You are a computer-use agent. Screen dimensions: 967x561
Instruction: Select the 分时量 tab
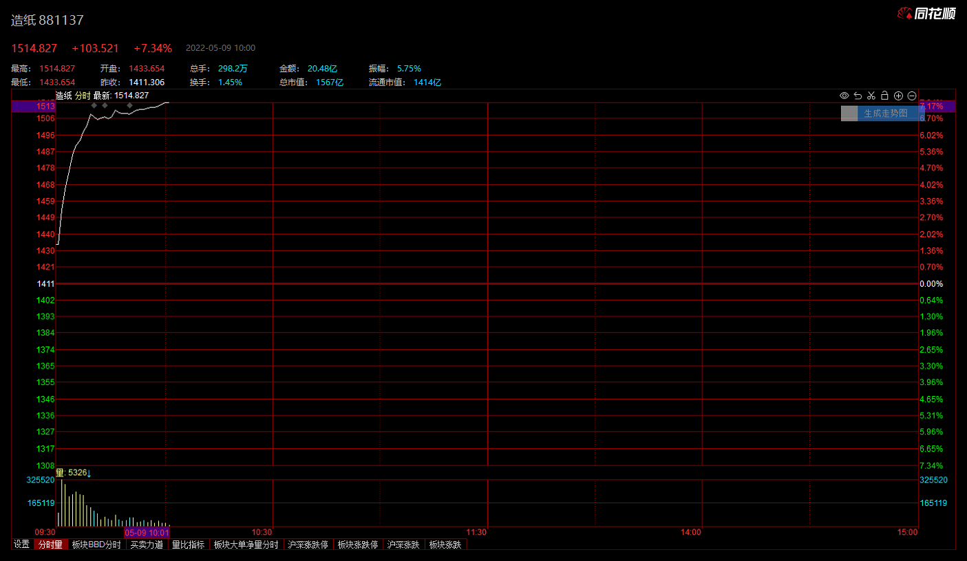[x=50, y=544]
